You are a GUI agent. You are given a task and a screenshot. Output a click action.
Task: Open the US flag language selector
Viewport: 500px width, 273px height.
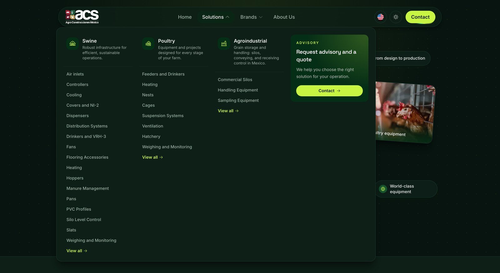tap(380, 17)
